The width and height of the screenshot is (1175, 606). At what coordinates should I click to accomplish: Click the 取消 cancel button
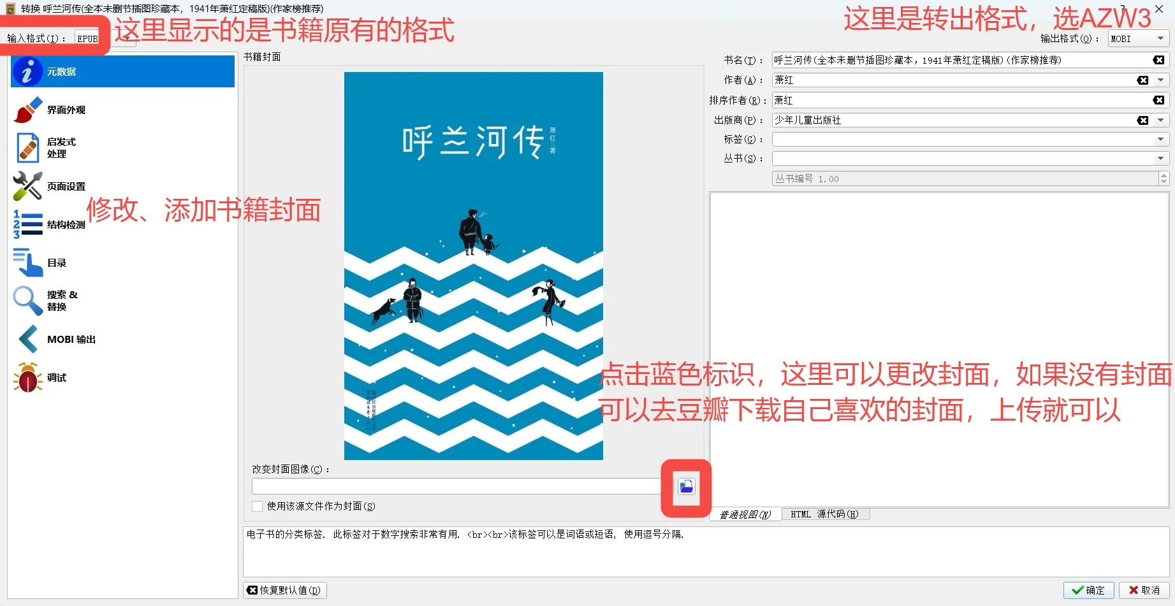coord(1144,591)
